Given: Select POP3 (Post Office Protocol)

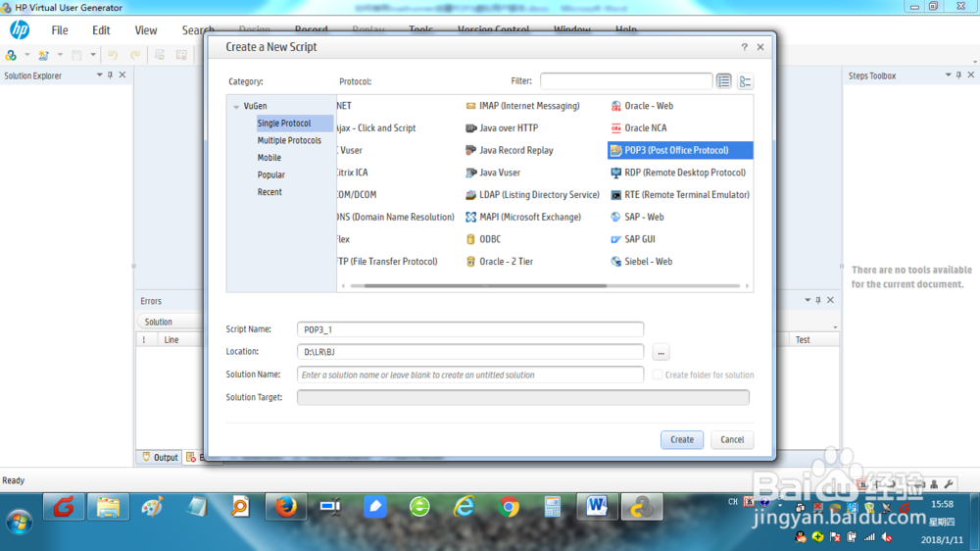Looking at the screenshot, I should tap(680, 150).
